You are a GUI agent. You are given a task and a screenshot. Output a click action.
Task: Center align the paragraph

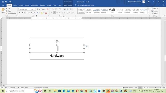54,13
